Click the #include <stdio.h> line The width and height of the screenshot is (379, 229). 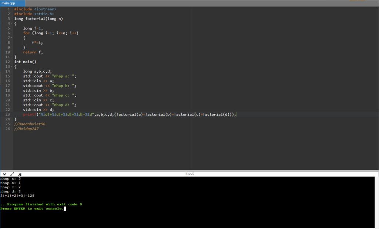point(34,14)
